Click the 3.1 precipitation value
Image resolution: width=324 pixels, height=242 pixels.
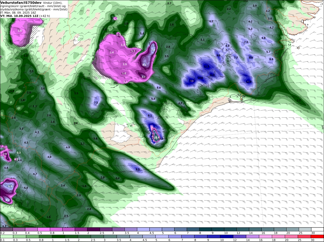(x=202, y=40)
